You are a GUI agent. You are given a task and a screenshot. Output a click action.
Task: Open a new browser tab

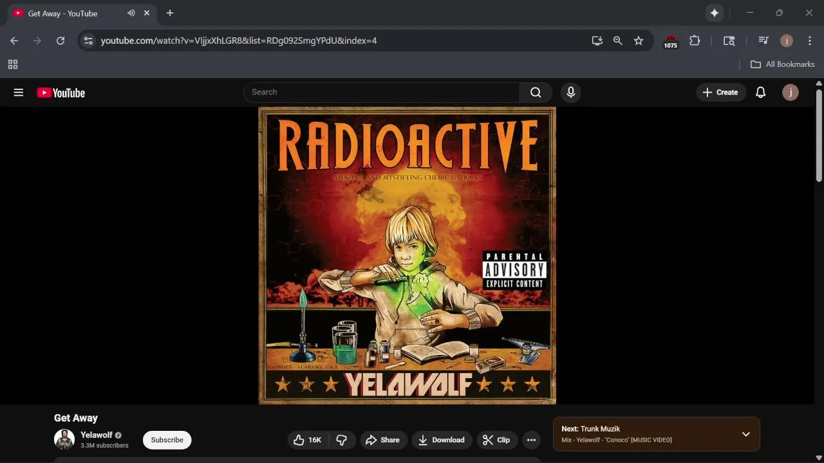click(x=170, y=13)
